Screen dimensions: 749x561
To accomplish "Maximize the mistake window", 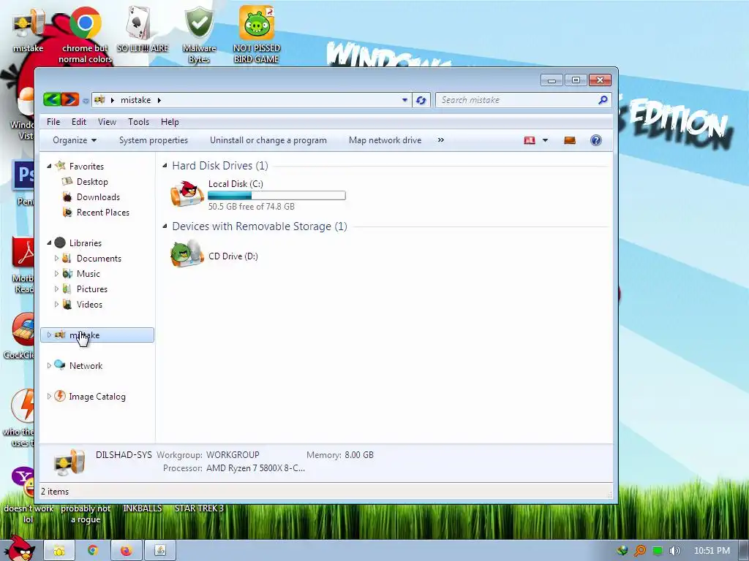I will (576, 80).
